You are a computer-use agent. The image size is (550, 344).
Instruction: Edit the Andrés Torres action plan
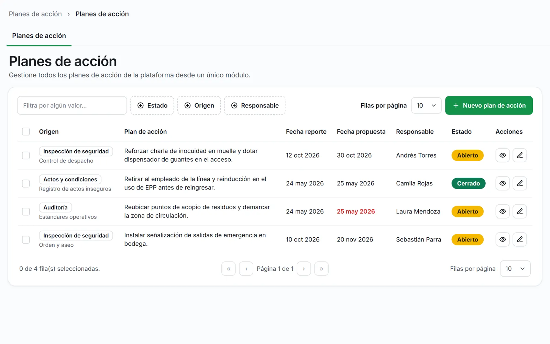pos(520,155)
